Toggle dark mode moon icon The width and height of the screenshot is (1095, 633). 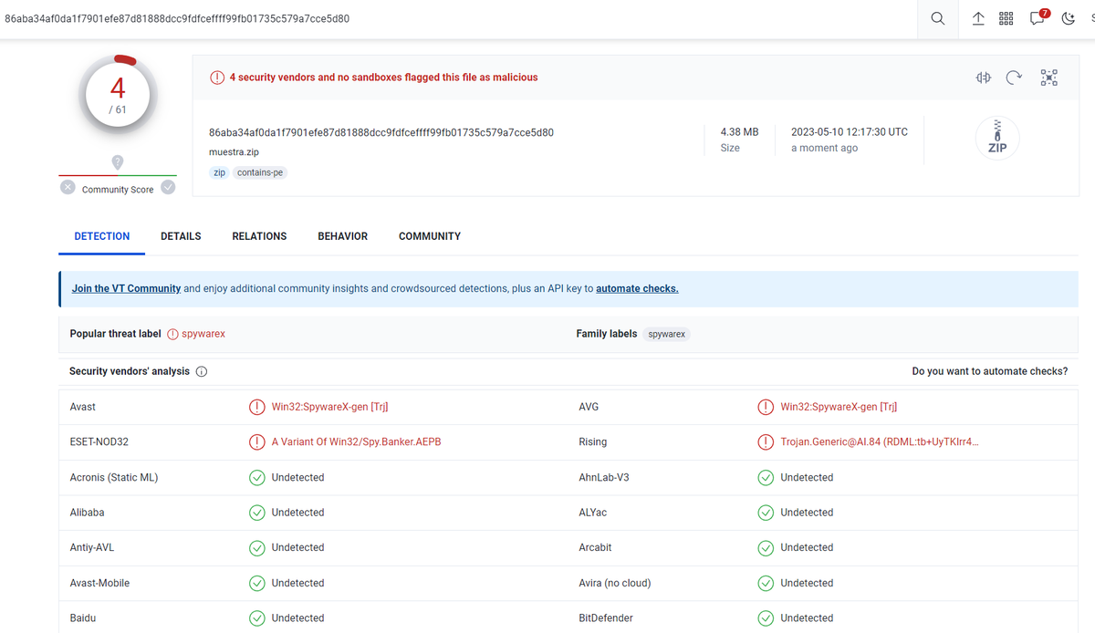point(1069,18)
